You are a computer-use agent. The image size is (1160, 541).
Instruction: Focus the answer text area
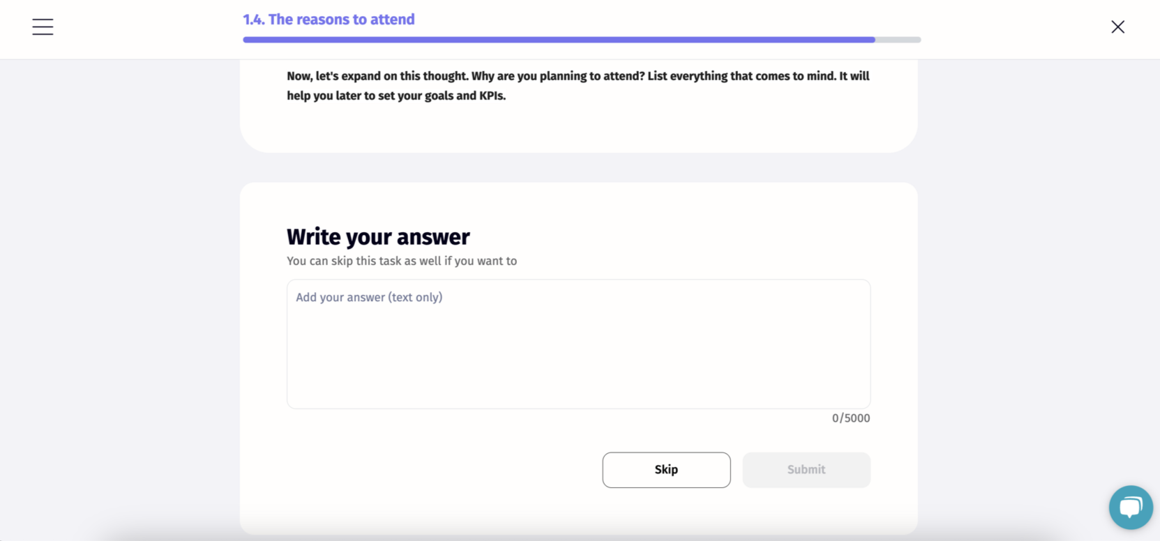tap(578, 344)
